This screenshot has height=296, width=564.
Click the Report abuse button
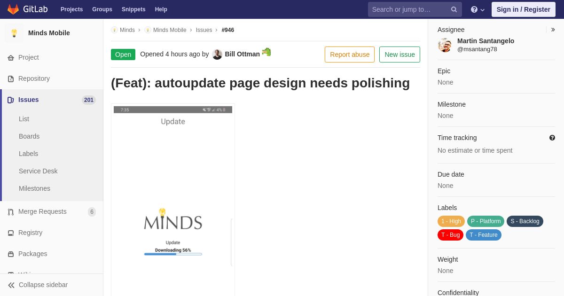click(x=350, y=55)
